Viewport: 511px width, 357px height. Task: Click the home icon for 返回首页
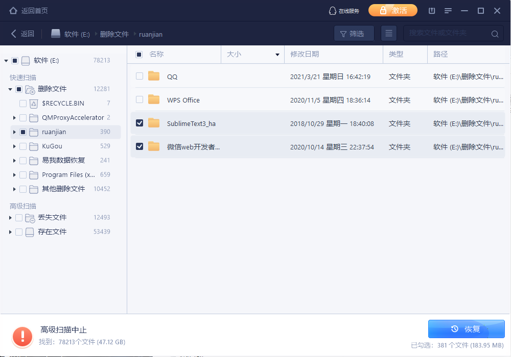[13, 11]
